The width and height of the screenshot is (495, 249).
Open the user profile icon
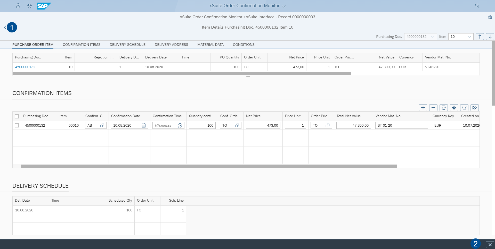tap(18, 6)
